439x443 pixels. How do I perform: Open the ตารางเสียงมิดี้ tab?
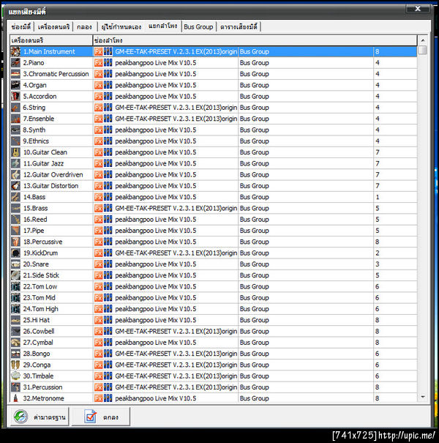[x=239, y=27]
